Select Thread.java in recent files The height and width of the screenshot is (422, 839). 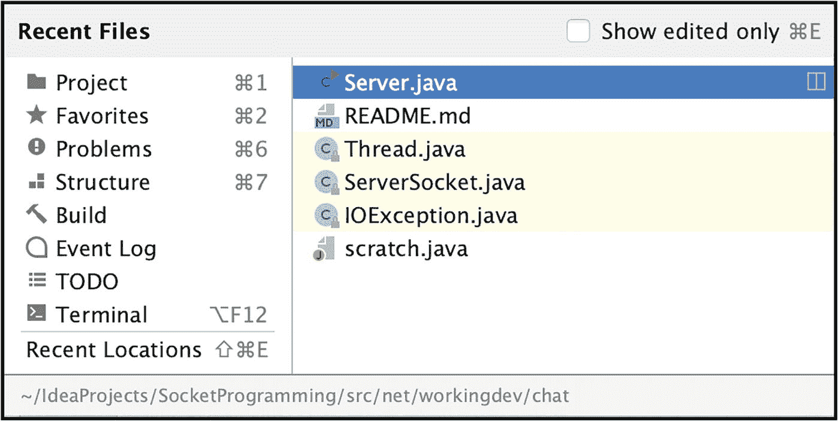point(563,148)
